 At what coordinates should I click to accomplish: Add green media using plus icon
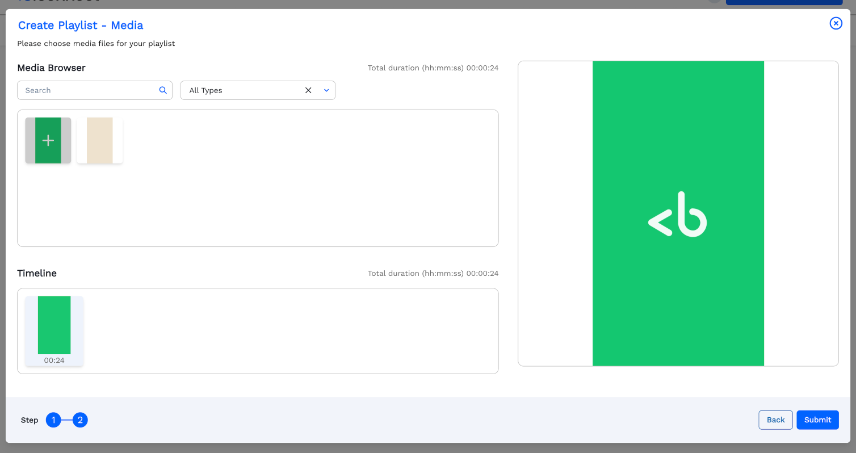click(x=48, y=140)
